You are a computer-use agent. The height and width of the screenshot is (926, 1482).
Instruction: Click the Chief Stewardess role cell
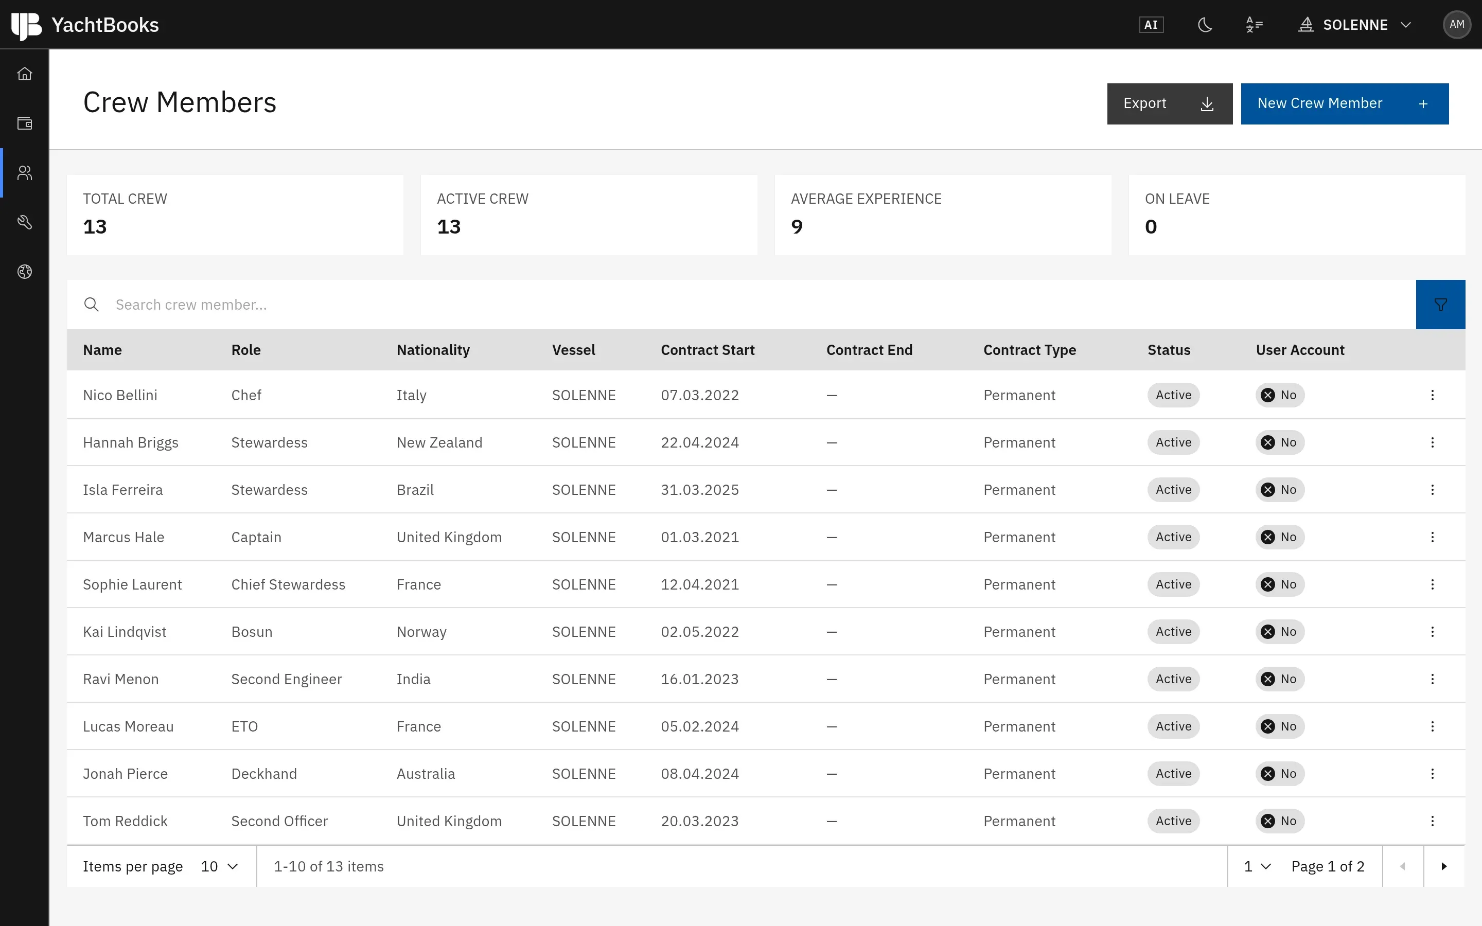point(288,584)
